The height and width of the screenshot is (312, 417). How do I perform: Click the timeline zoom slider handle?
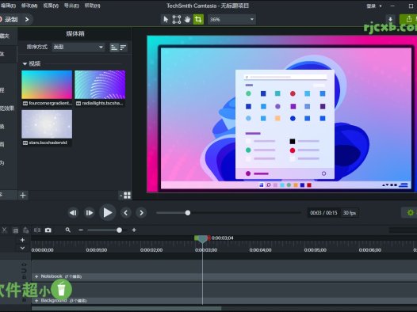click(x=120, y=230)
